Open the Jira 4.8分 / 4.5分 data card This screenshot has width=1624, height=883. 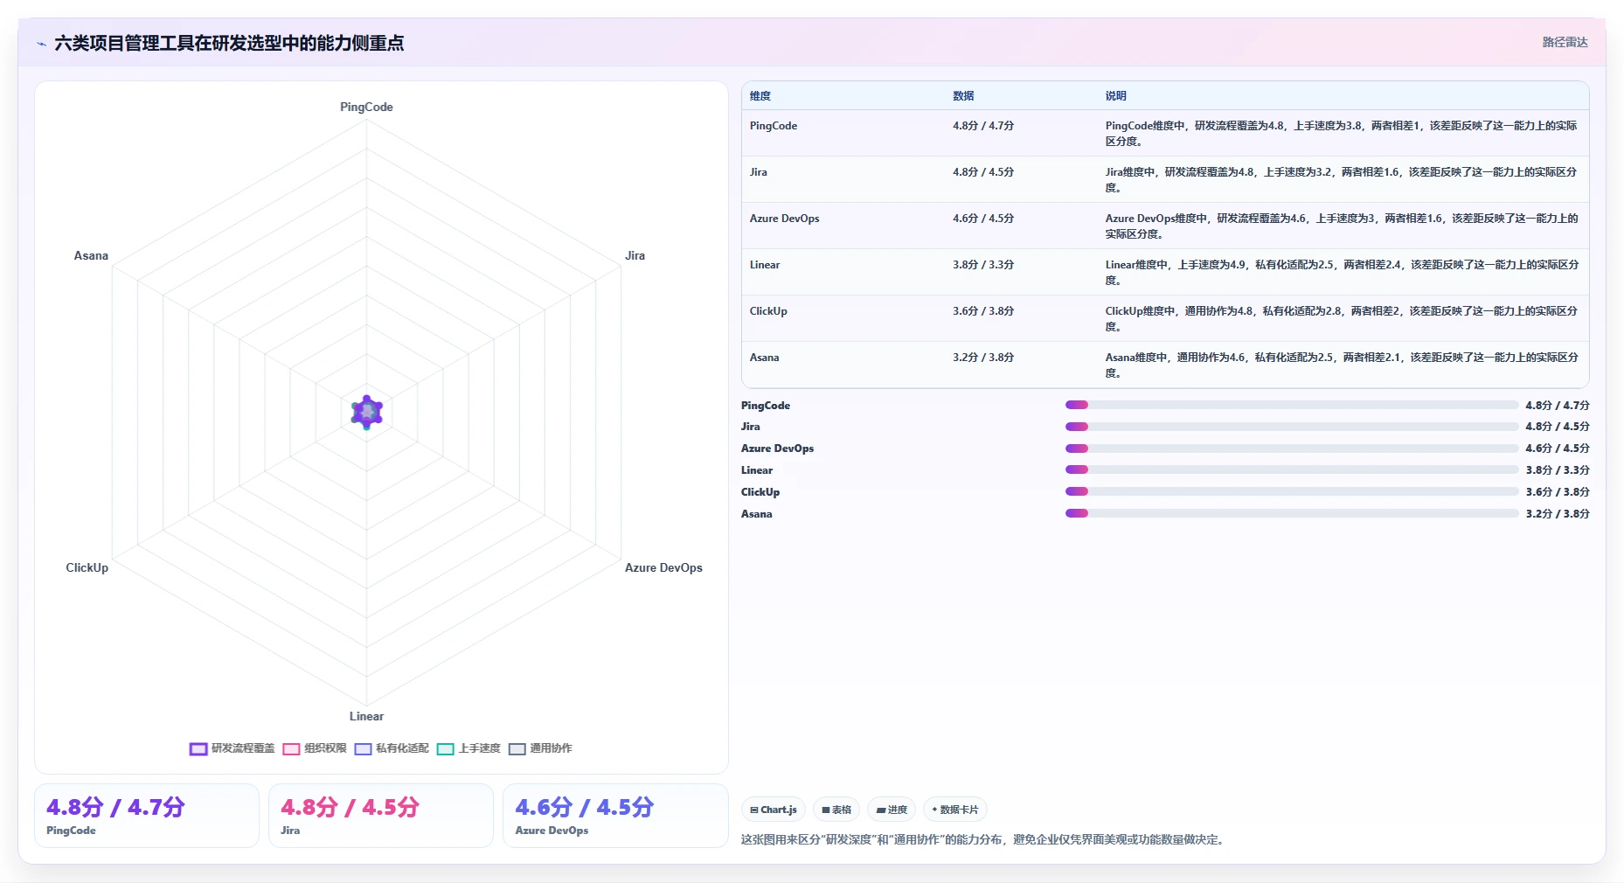(x=381, y=816)
